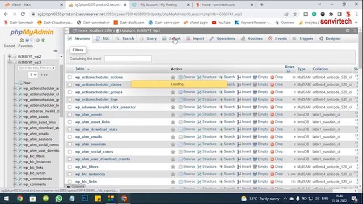This screenshot has height=204, width=363.
Task: Favorite the wp_actionscheduler_actions table star
Action: [173, 77]
